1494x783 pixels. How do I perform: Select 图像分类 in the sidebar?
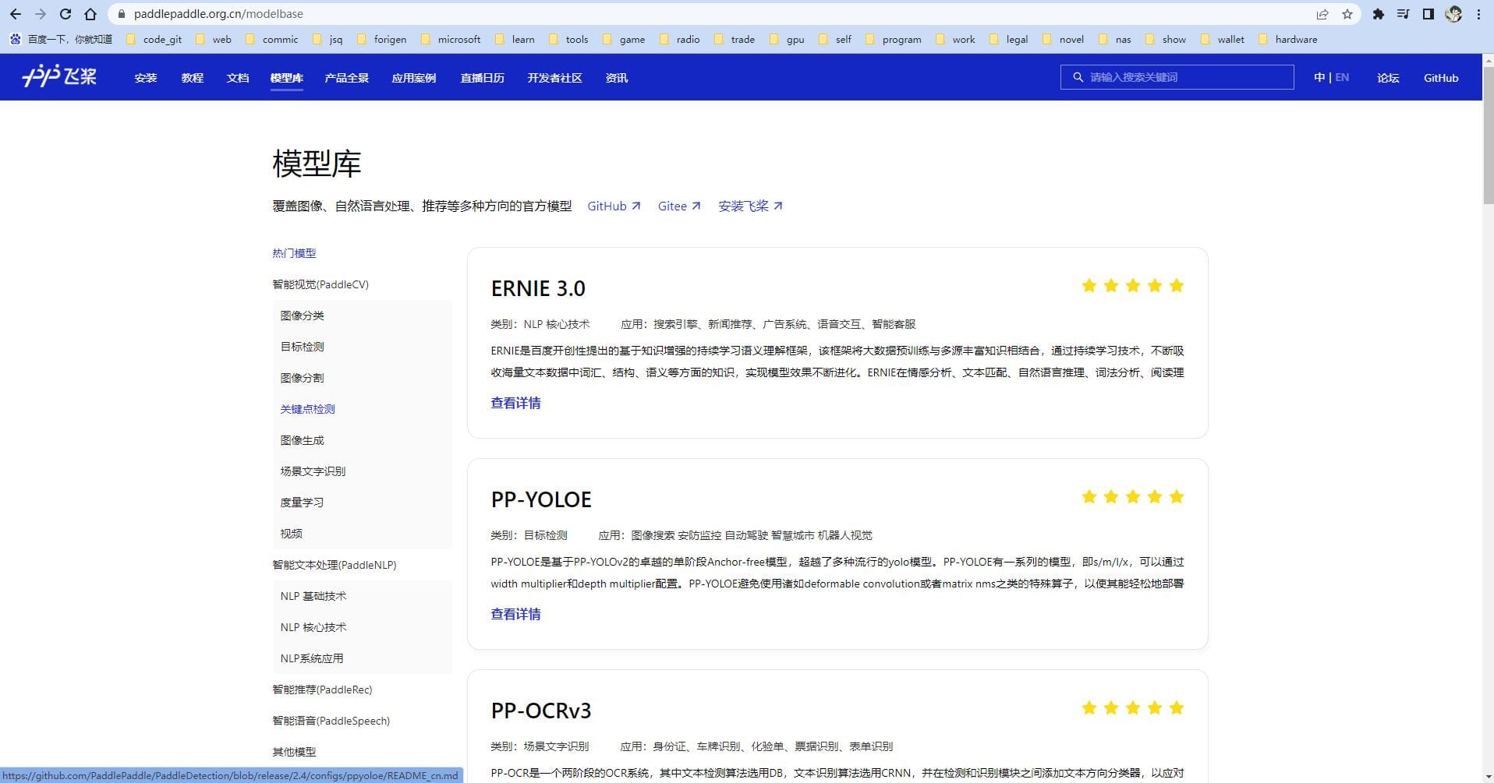click(302, 316)
